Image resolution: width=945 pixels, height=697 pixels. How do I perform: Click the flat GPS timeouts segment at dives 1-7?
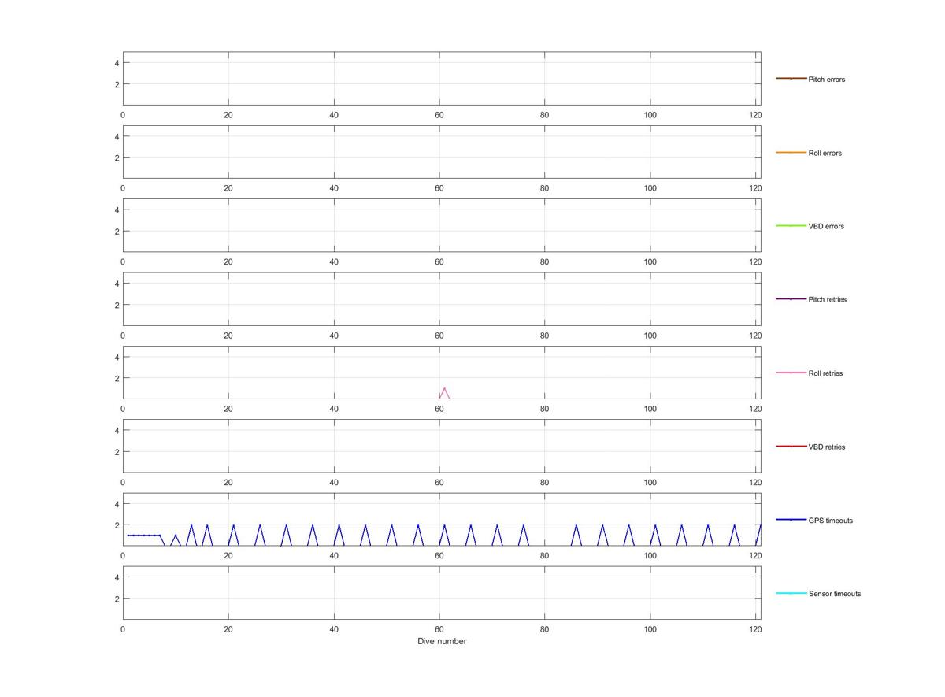(143, 536)
